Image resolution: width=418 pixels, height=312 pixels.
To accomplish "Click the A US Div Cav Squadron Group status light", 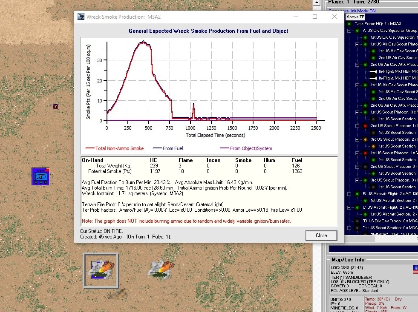I will (x=357, y=31).
